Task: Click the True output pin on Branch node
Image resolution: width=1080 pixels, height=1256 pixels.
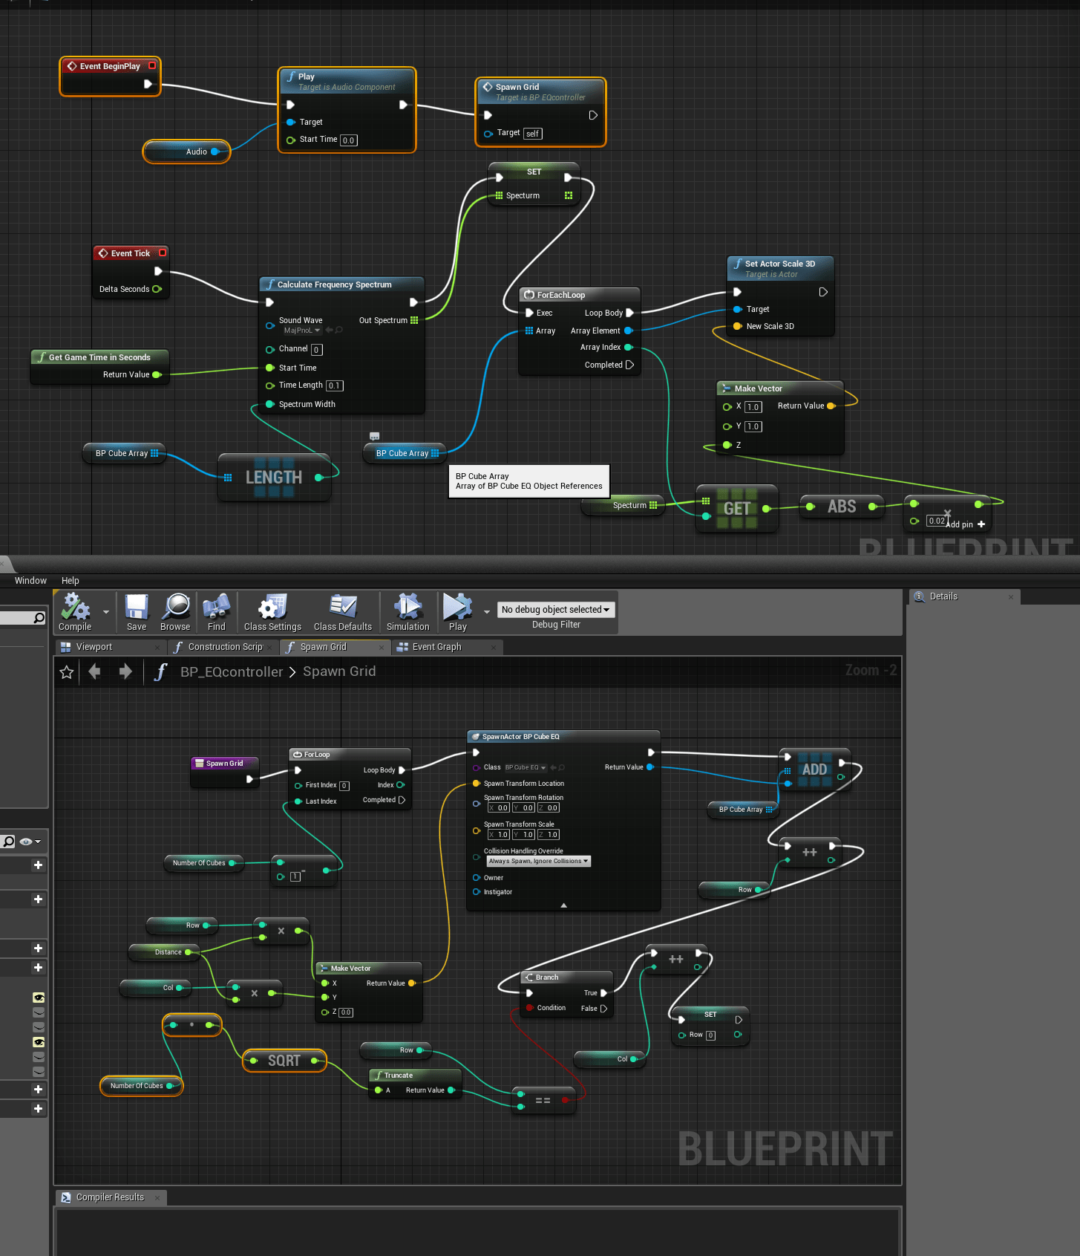Action: click(603, 994)
